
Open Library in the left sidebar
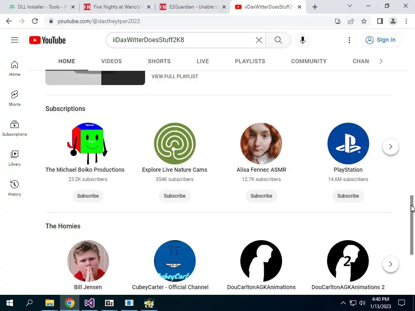[x=15, y=158]
